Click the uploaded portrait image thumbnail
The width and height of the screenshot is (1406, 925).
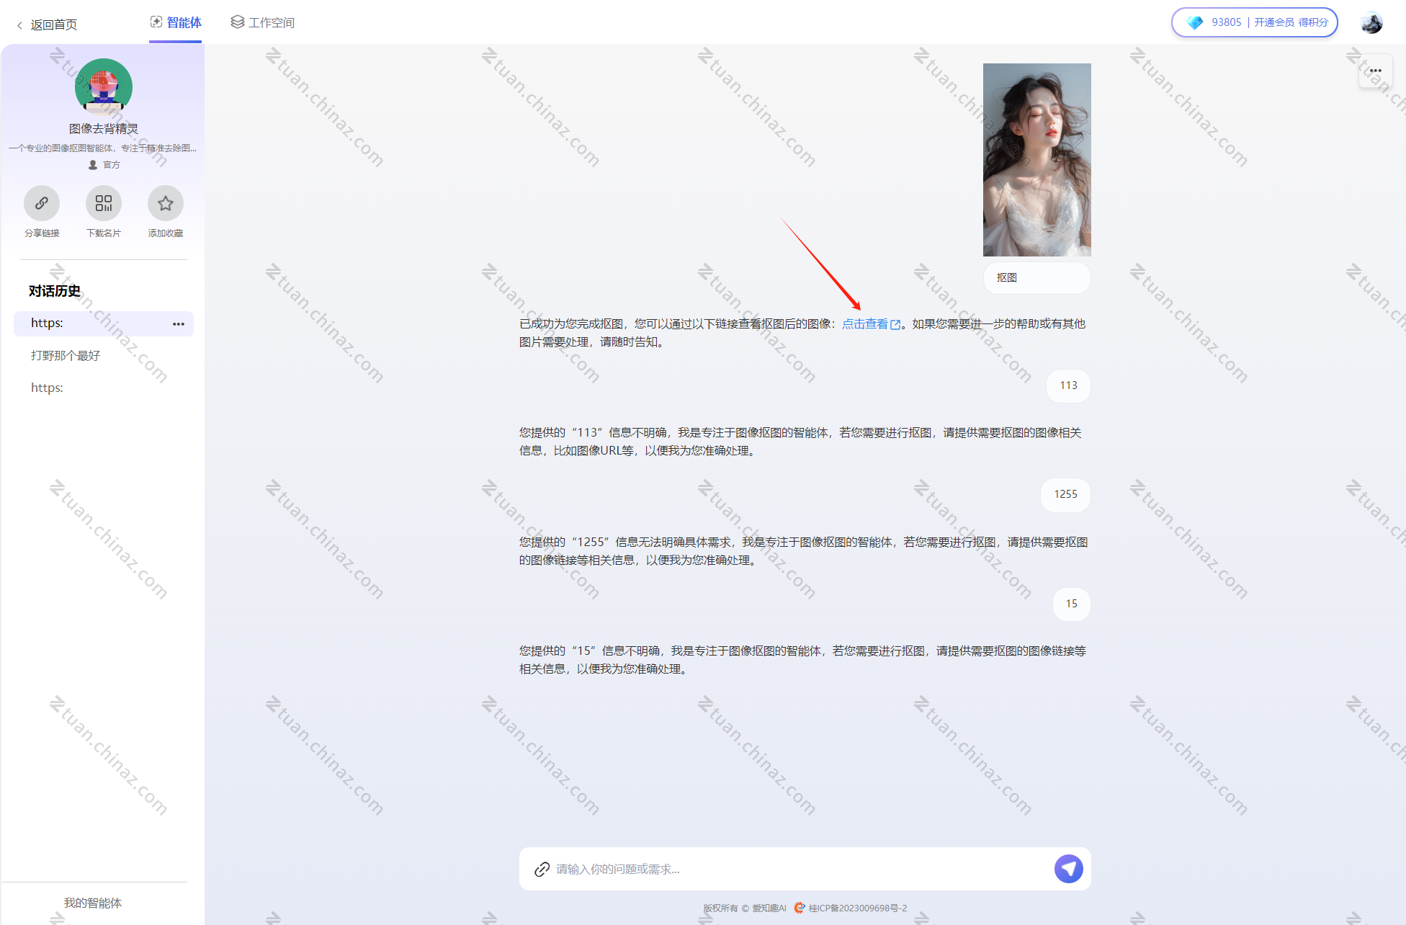coord(1037,160)
